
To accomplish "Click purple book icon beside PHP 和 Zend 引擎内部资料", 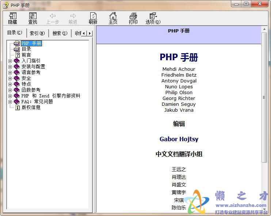I will tap(17, 96).
